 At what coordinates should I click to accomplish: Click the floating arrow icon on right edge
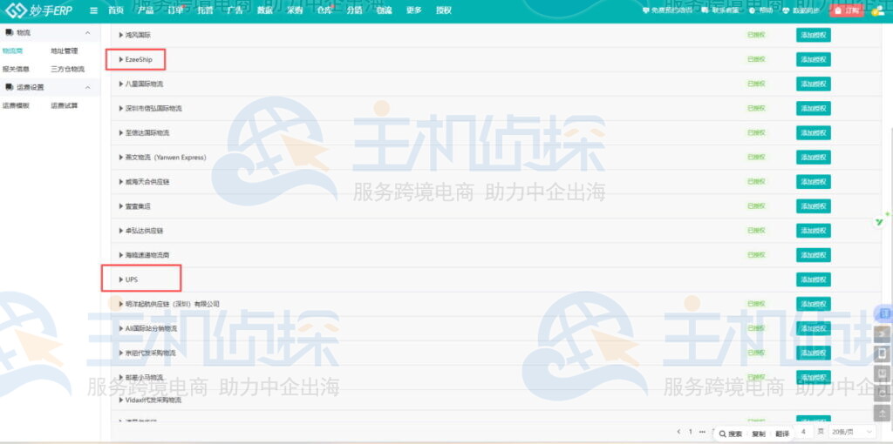883,334
